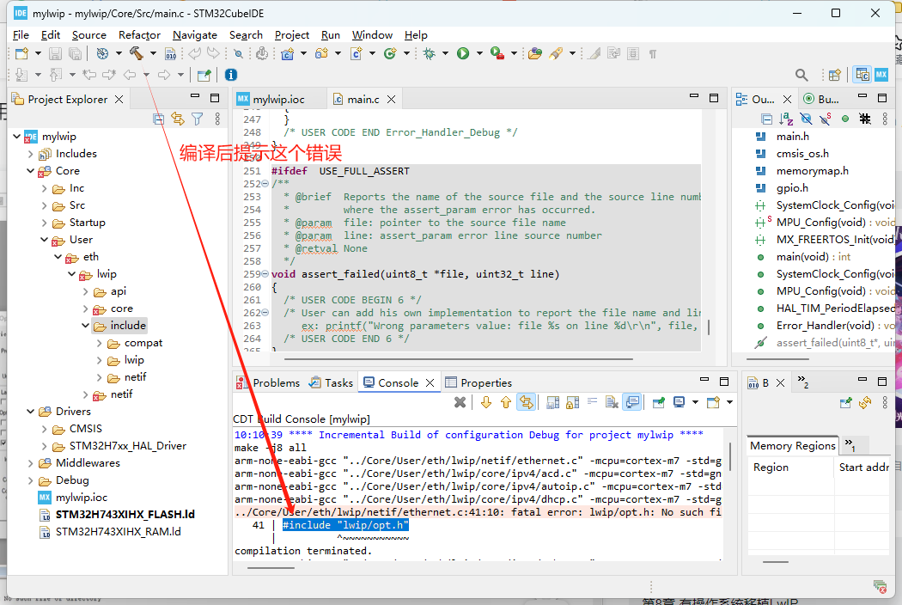This screenshot has height=605, width=902.
Task: Click the Build hammer icon in toolbar
Action: [x=136, y=53]
